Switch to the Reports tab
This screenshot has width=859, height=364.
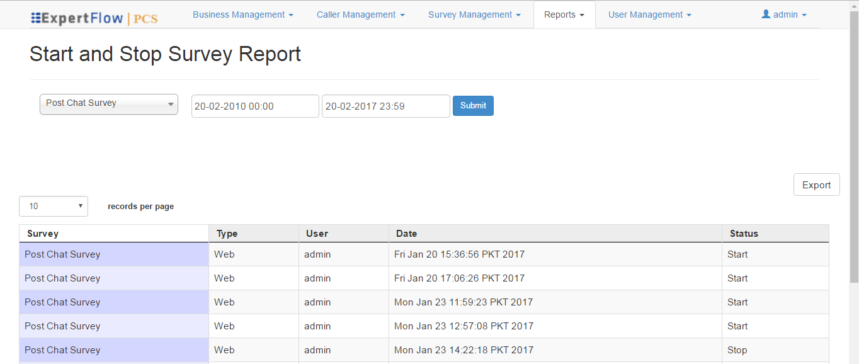(564, 14)
